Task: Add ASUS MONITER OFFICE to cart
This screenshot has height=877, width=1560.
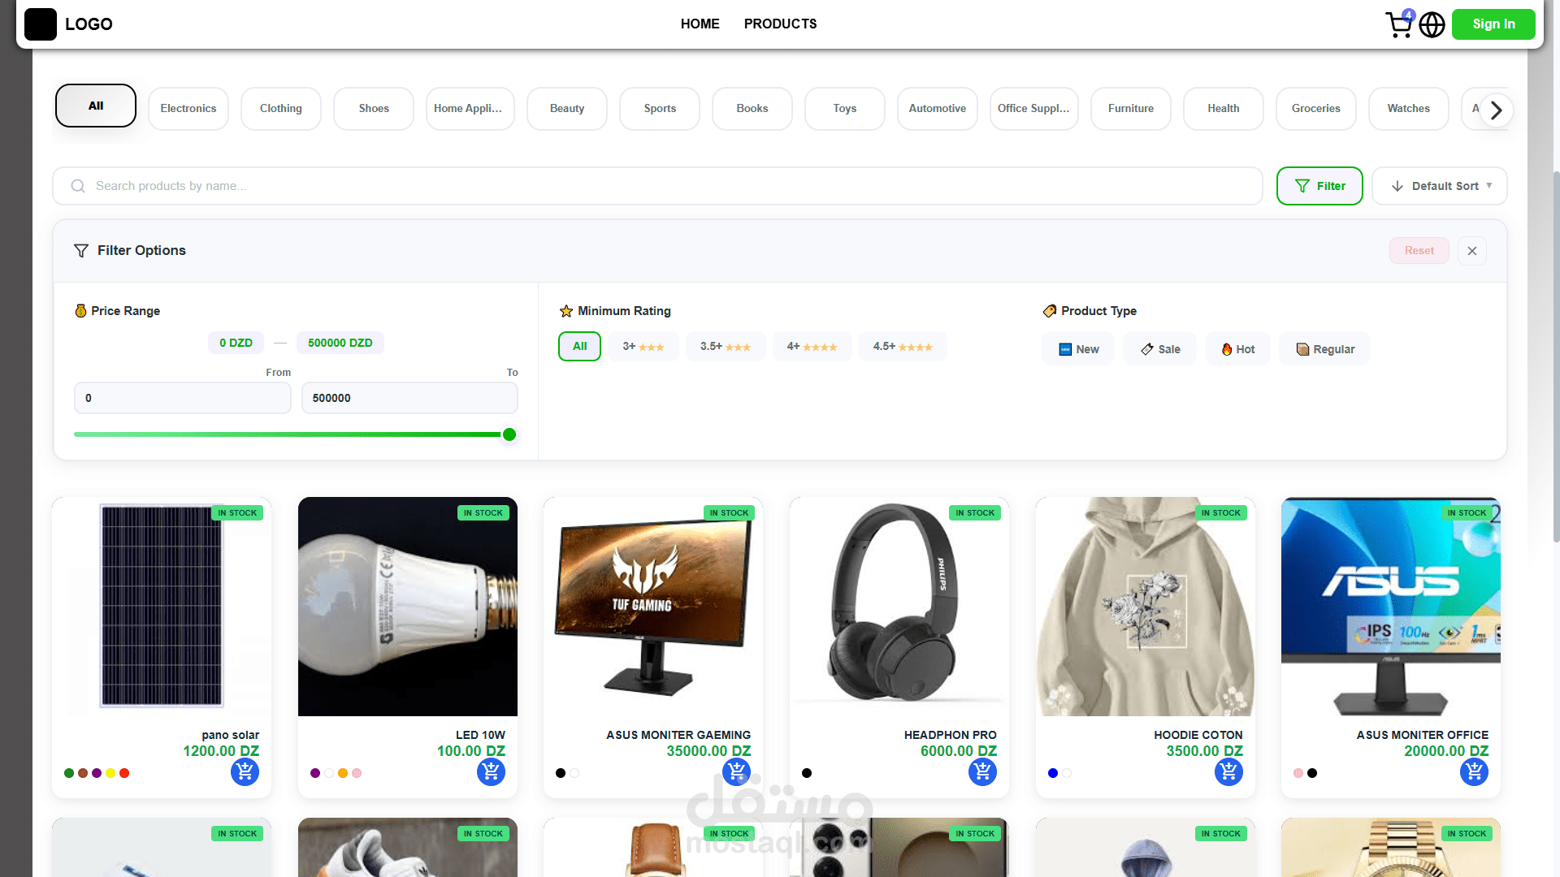Action: point(1474,771)
